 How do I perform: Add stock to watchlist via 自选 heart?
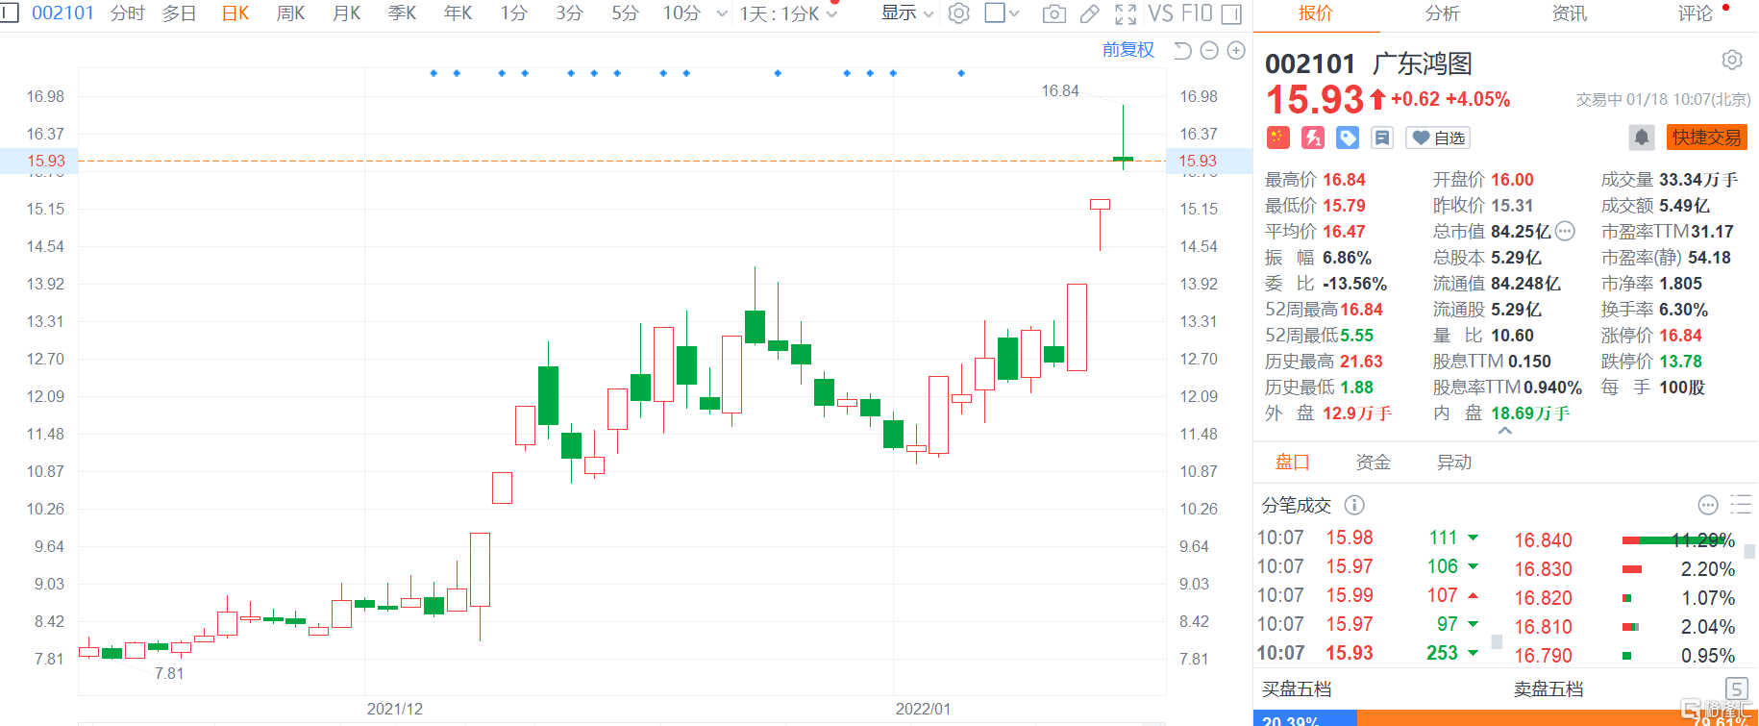pos(1438,138)
